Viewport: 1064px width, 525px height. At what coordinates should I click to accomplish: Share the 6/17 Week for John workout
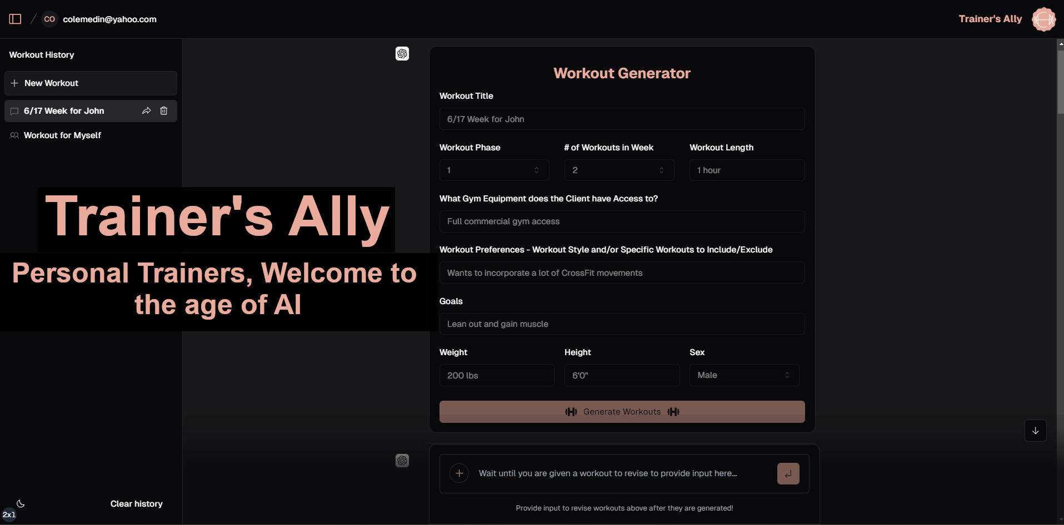(x=147, y=111)
